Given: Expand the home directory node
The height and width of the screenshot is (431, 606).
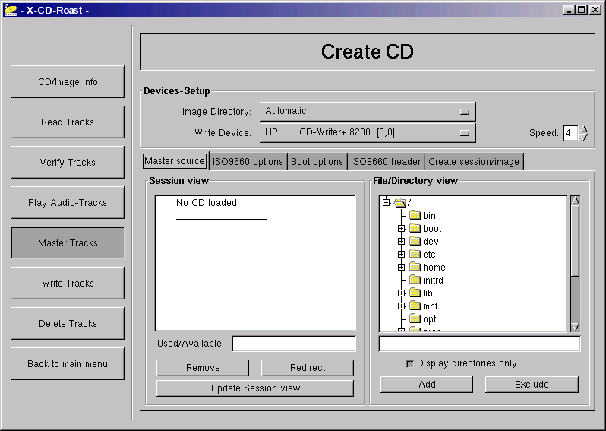Looking at the screenshot, I should (x=401, y=268).
